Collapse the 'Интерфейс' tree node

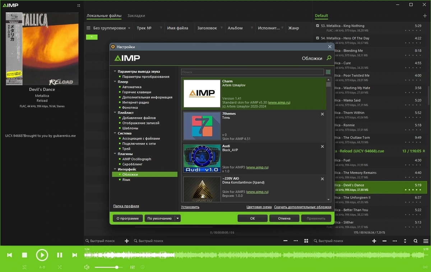[x=115, y=169]
